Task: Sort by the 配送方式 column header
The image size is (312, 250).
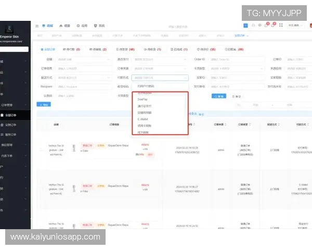Action: 274,124
